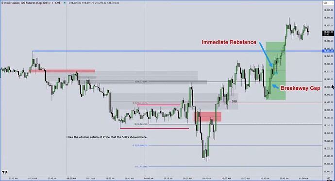Click 07:30 AM on the time axis
This screenshot has height=181, width=335.
[x=33, y=178]
